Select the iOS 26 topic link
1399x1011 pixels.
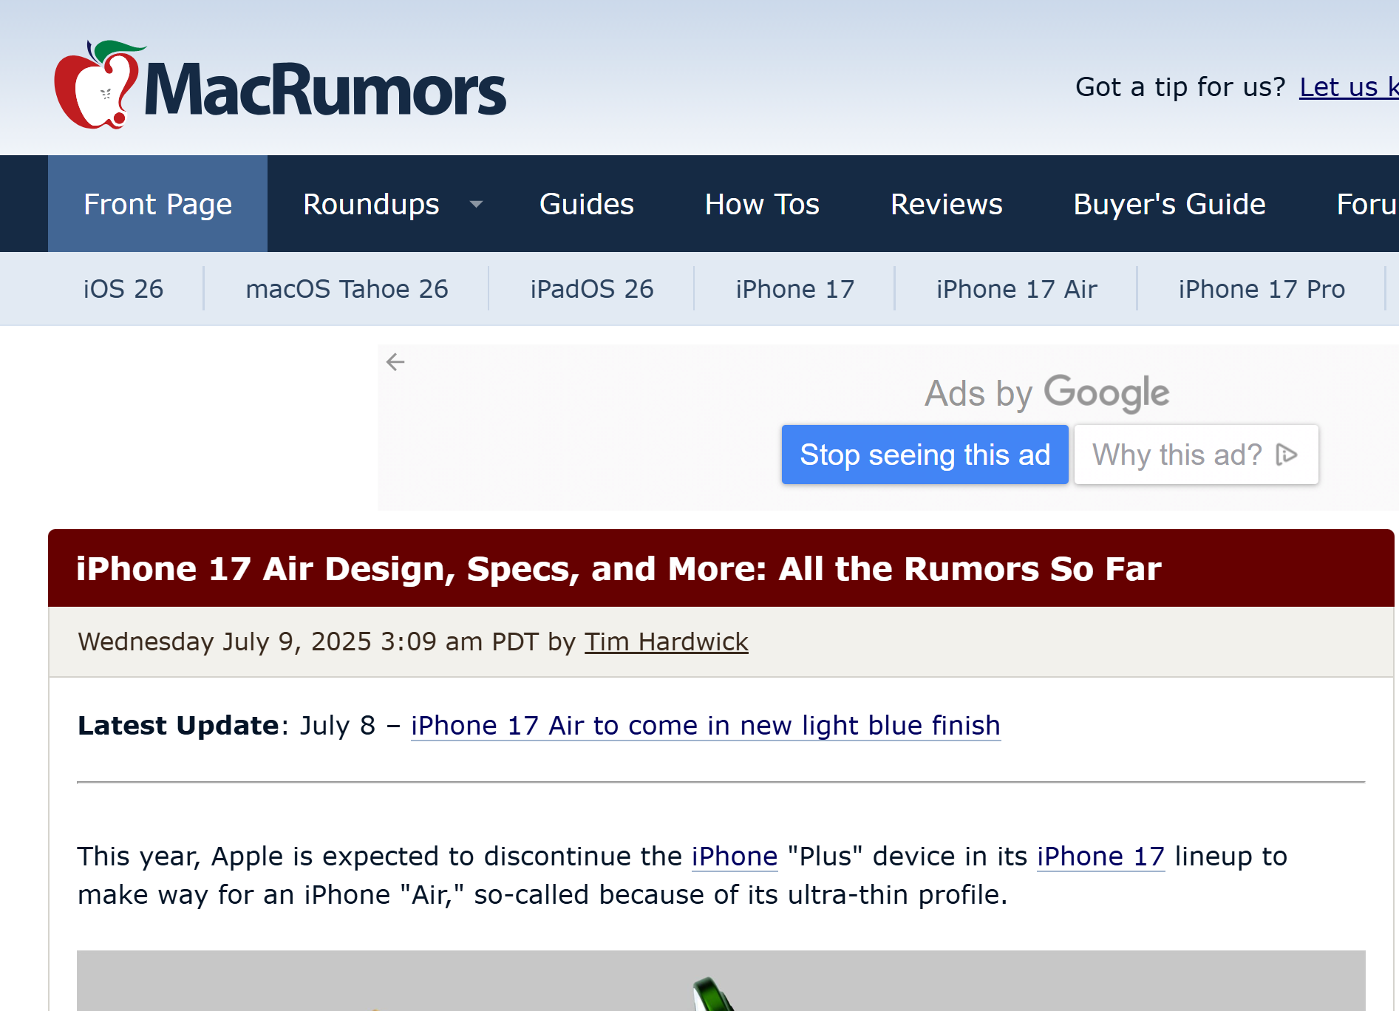pyautogui.click(x=123, y=289)
